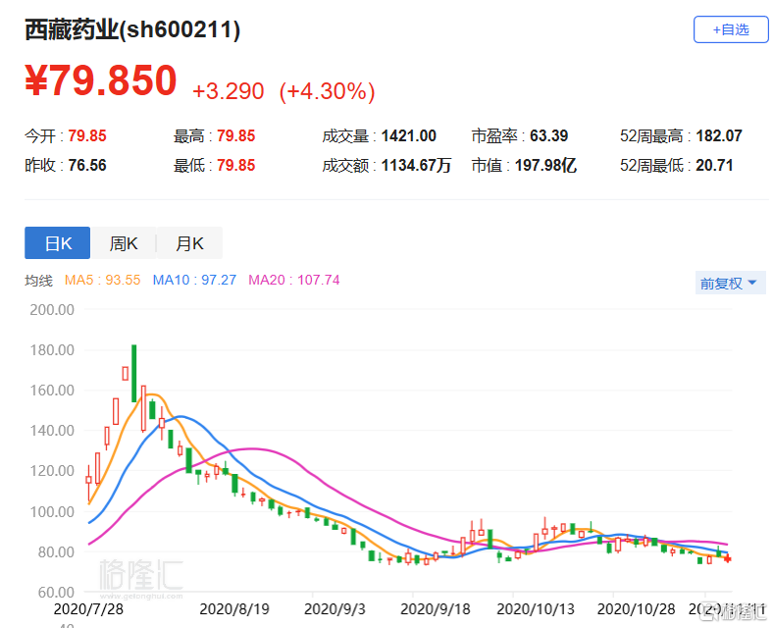Select the MA20 : 107.74 indicator label

(x=294, y=280)
